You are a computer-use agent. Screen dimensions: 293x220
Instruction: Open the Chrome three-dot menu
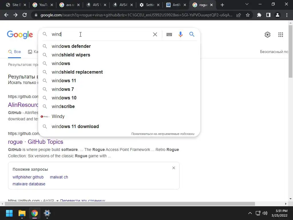pyautogui.click(x=287, y=15)
